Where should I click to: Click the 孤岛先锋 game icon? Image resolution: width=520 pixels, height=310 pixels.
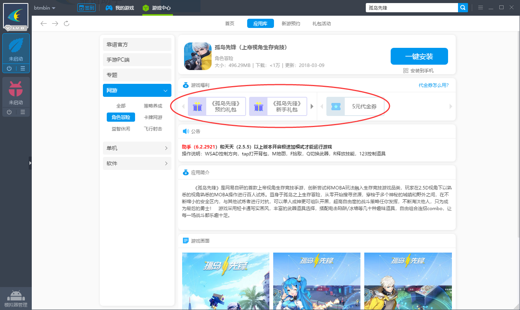click(x=198, y=56)
